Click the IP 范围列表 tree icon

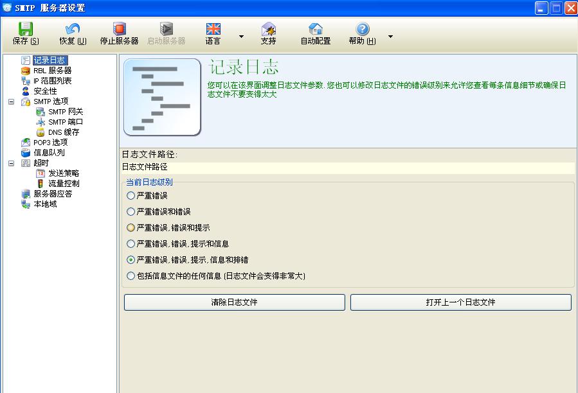[x=26, y=81]
